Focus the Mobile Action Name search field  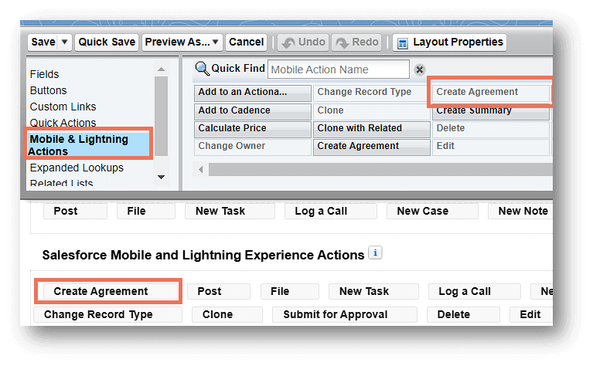[338, 69]
